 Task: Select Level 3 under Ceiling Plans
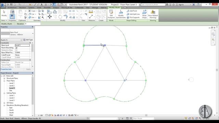12,100
